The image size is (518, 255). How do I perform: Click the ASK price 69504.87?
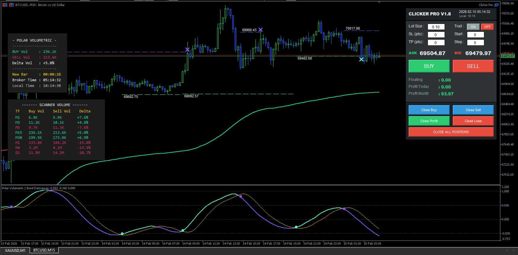click(x=432, y=53)
